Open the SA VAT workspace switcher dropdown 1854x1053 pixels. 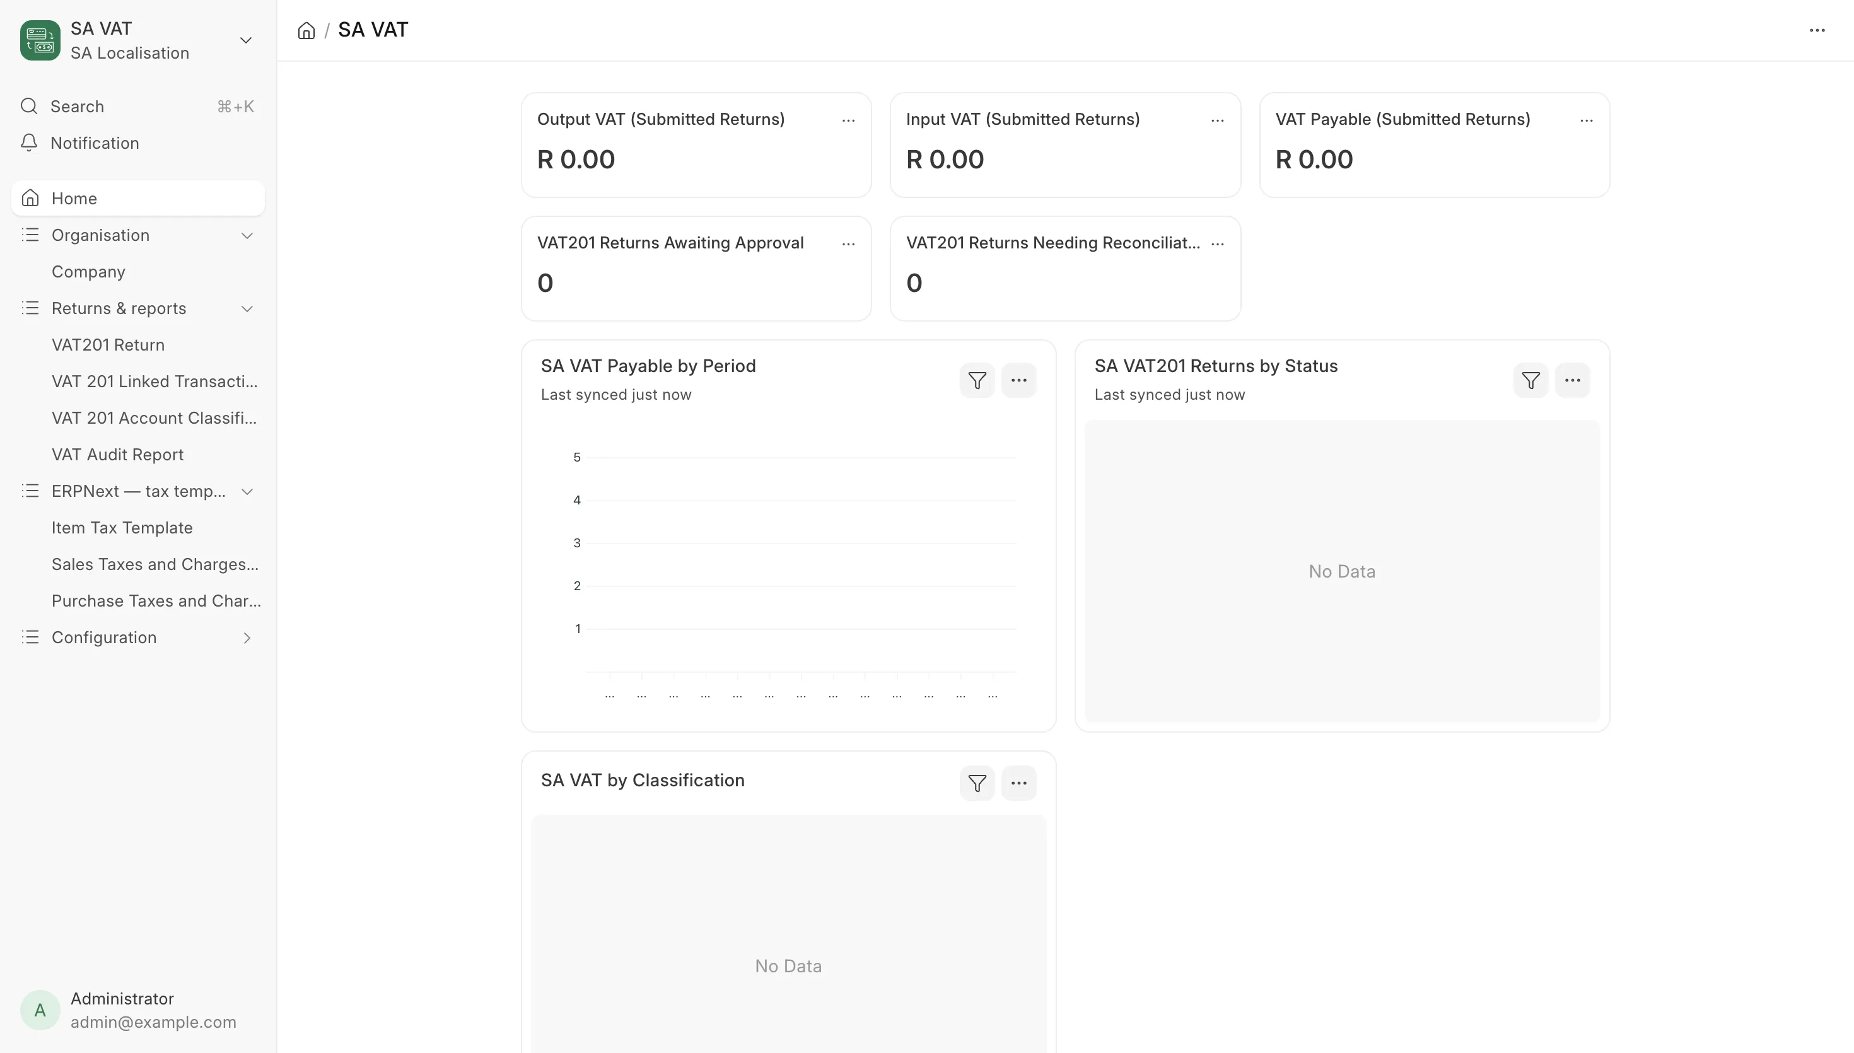click(x=246, y=40)
